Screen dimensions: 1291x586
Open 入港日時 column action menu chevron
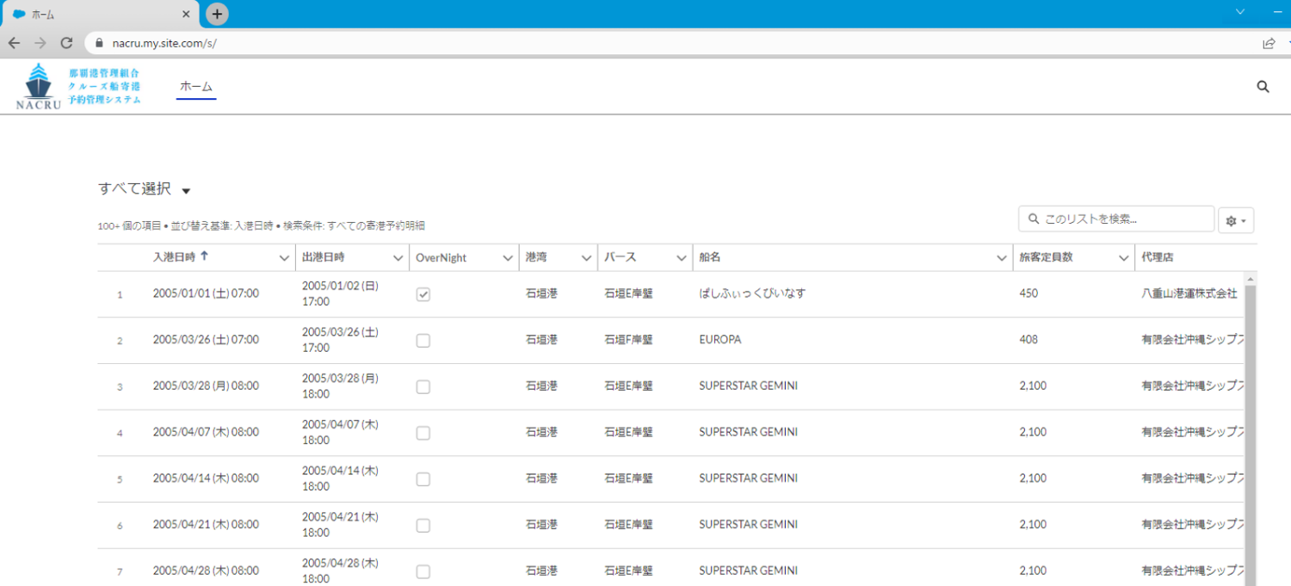click(284, 257)
